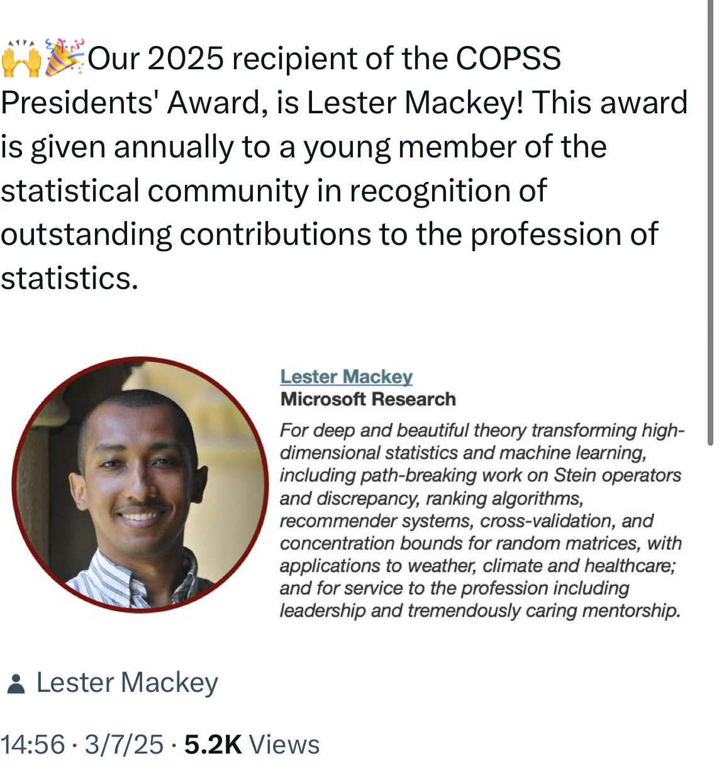Click the party popper emoji

[x=64, y=58]
